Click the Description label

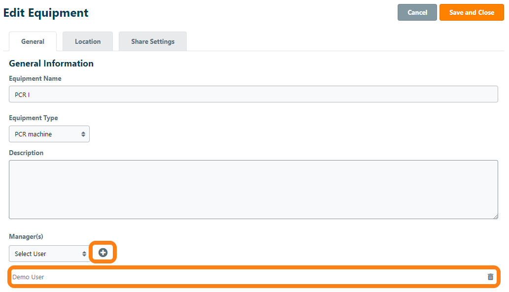tap(26, 153)
